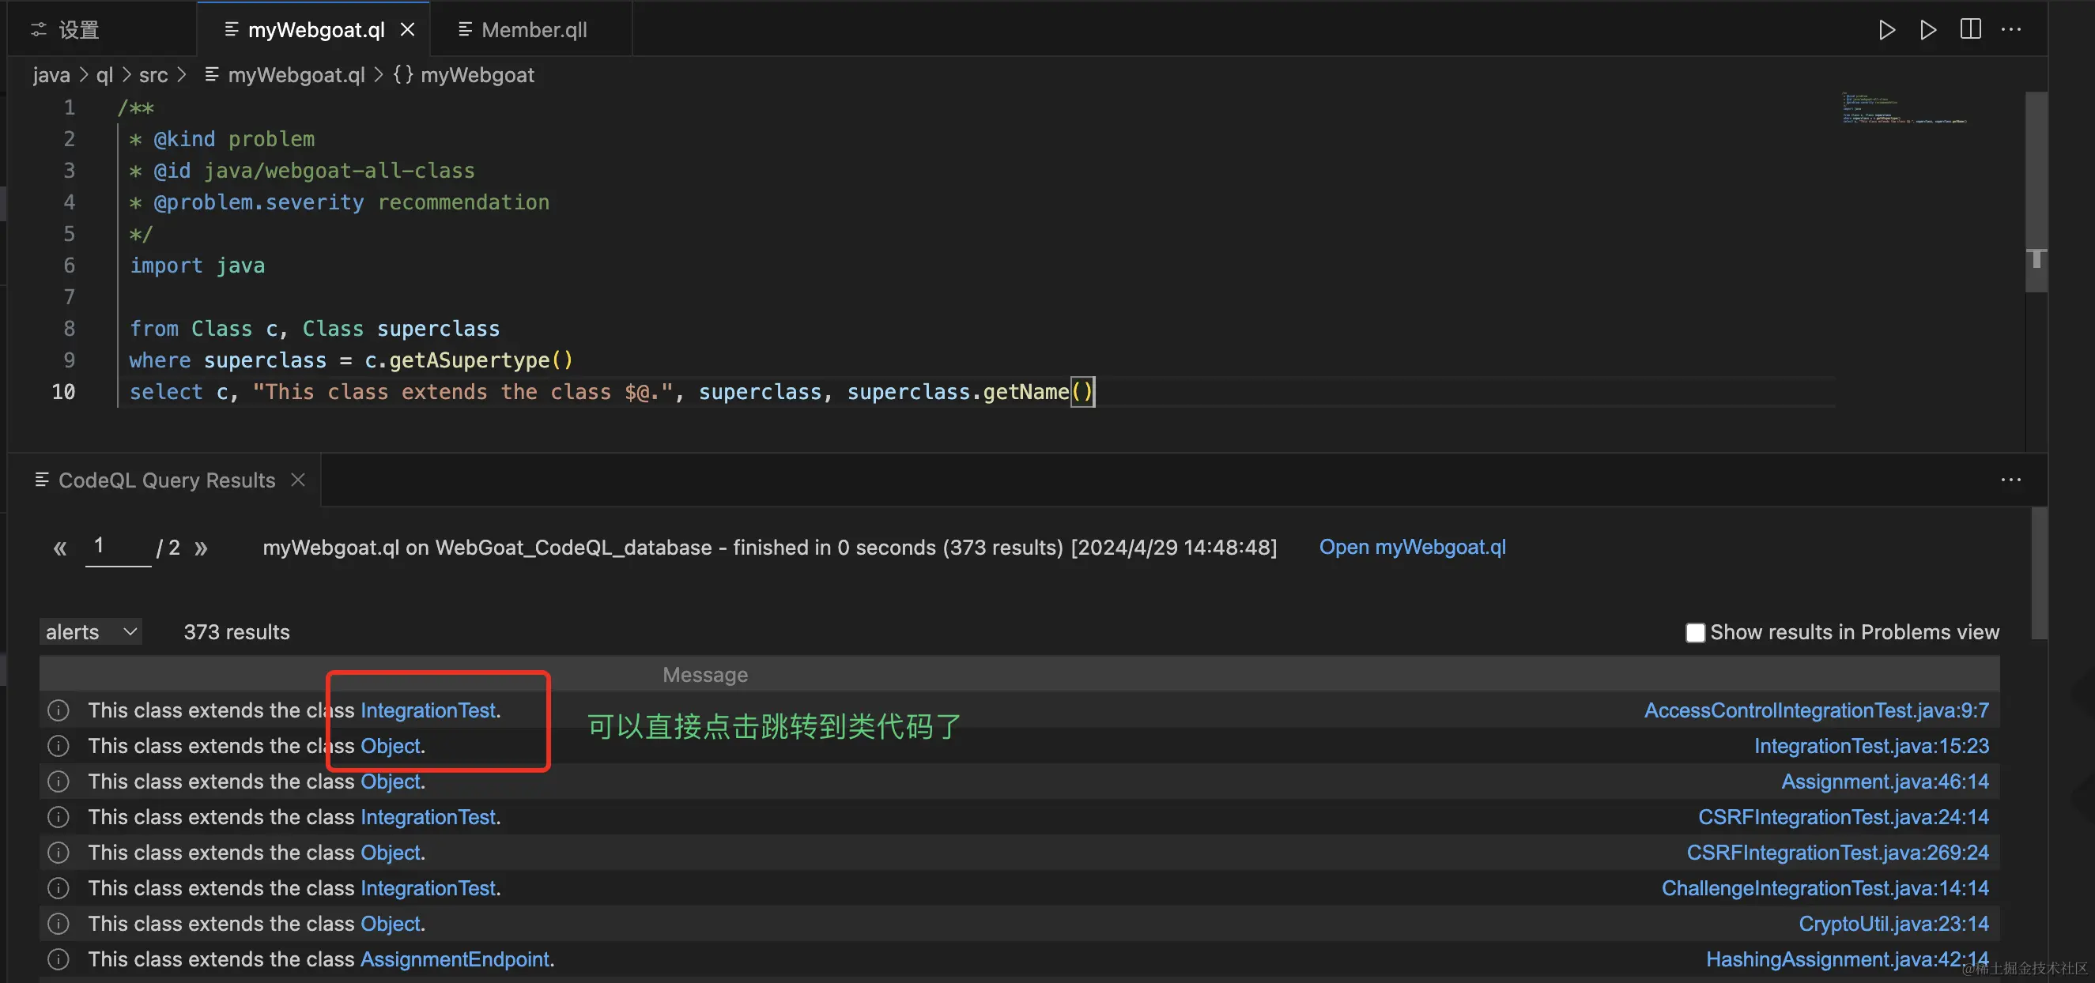
Task: Open myWebgoat.ql link in results
Action: (x=1412, y=547)
